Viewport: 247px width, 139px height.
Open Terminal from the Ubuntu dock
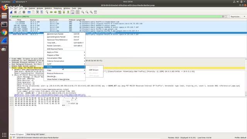click(4, 24)
